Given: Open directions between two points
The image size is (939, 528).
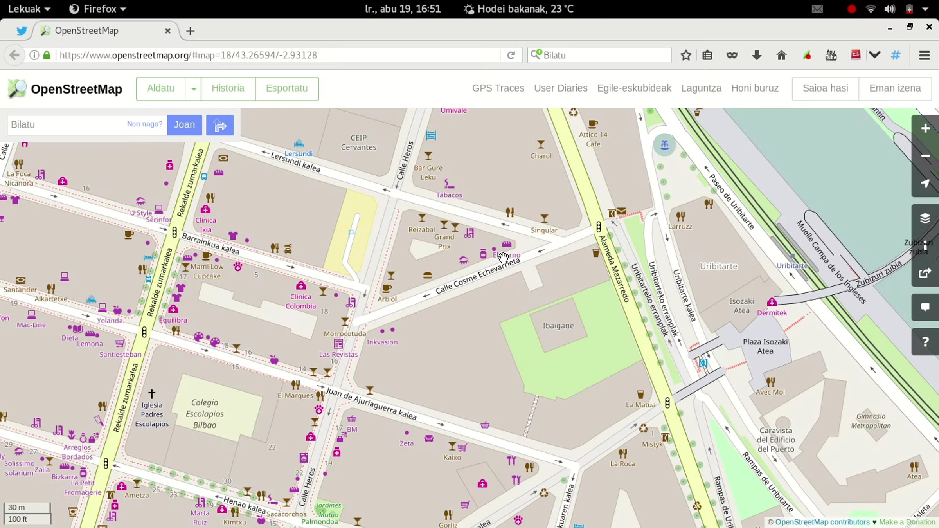Looking at the screenshot, I should click(x=220, y=125).
